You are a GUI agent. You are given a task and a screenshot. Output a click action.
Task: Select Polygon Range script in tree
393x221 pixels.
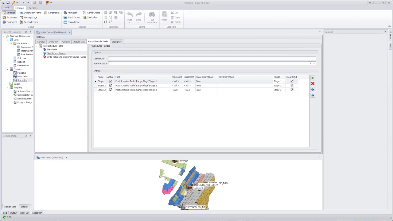click(x=25, y=102)
